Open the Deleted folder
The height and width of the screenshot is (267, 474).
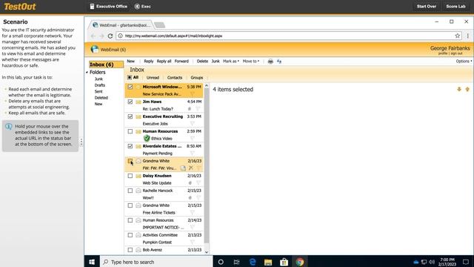click(101, 98)
